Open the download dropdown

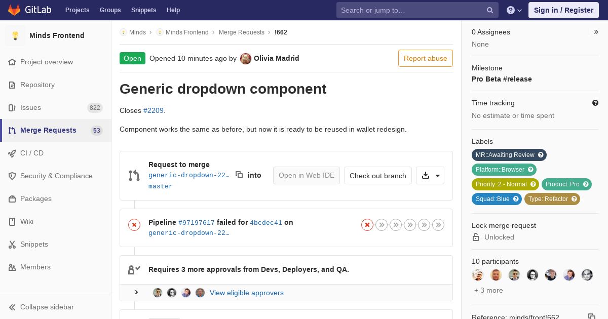tap(430, 176)
